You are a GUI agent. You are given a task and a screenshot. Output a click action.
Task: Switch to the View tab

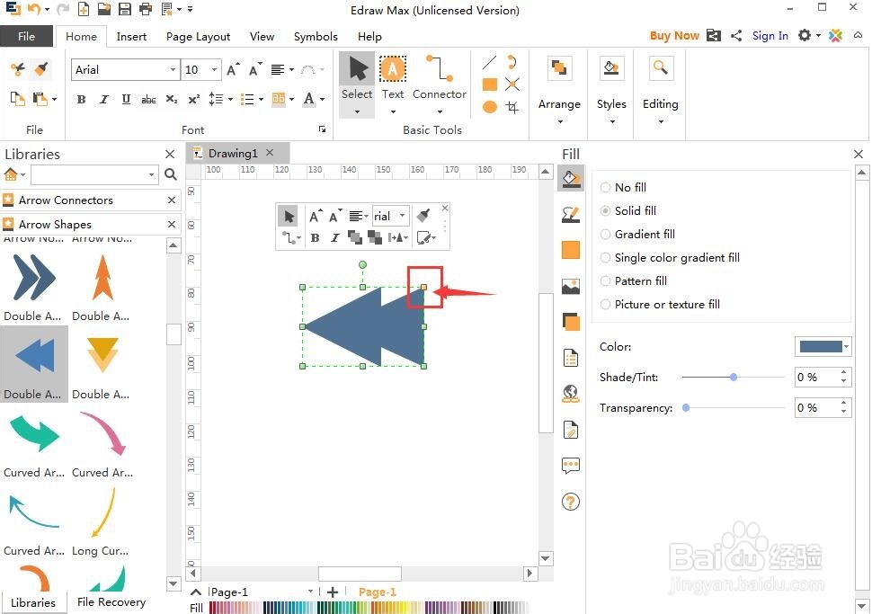[x=262, y=36]
